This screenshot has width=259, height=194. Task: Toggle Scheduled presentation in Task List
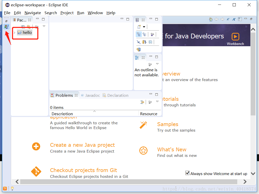(144, 34)
